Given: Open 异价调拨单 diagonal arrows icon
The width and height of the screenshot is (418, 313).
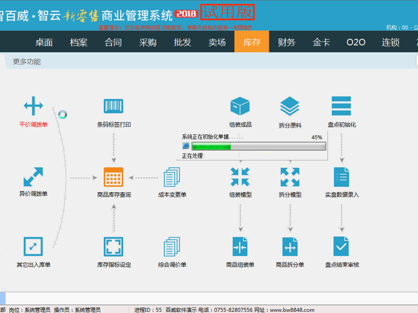Looking at the screenshot, I should 33,177.
